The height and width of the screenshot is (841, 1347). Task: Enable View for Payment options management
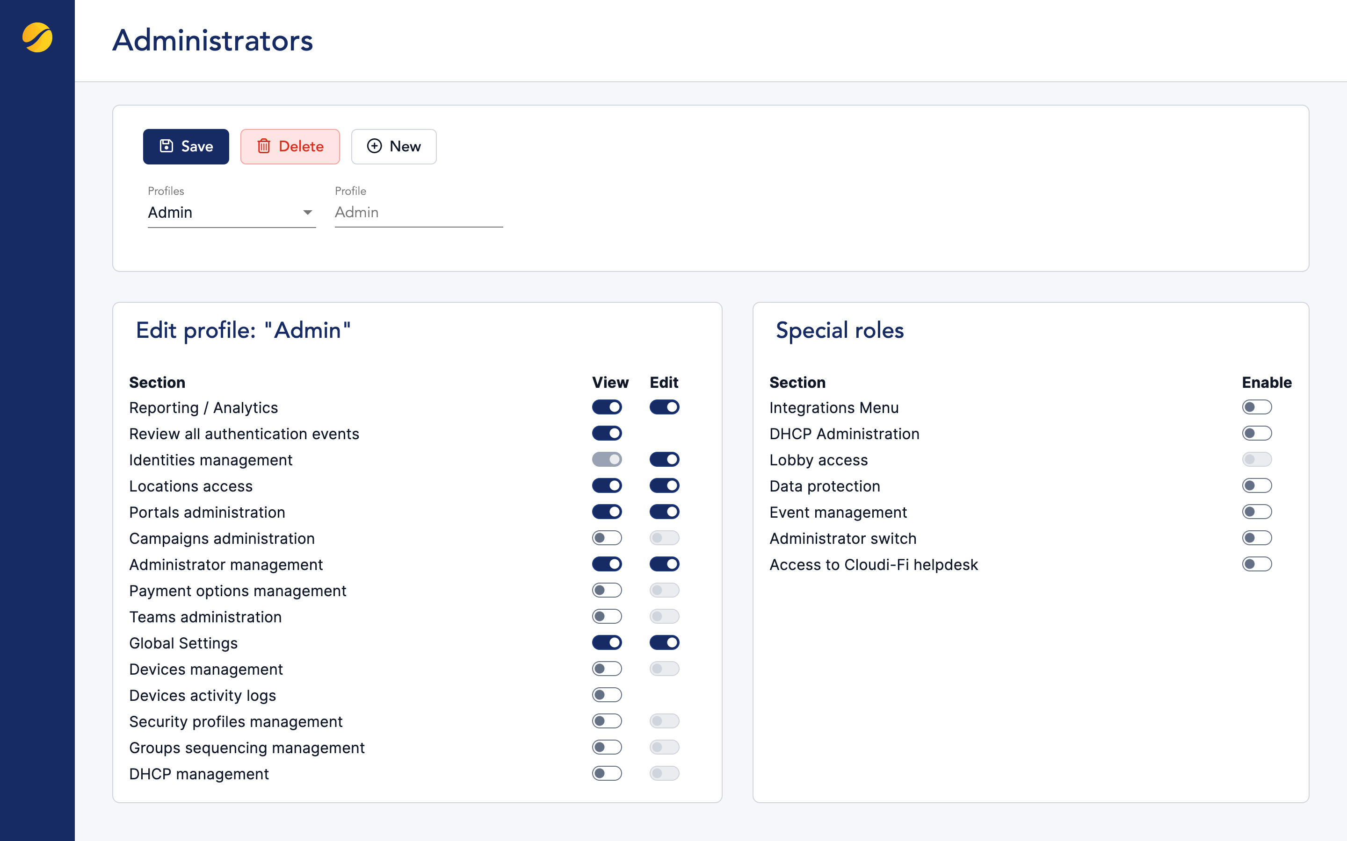tap(607, 590)
